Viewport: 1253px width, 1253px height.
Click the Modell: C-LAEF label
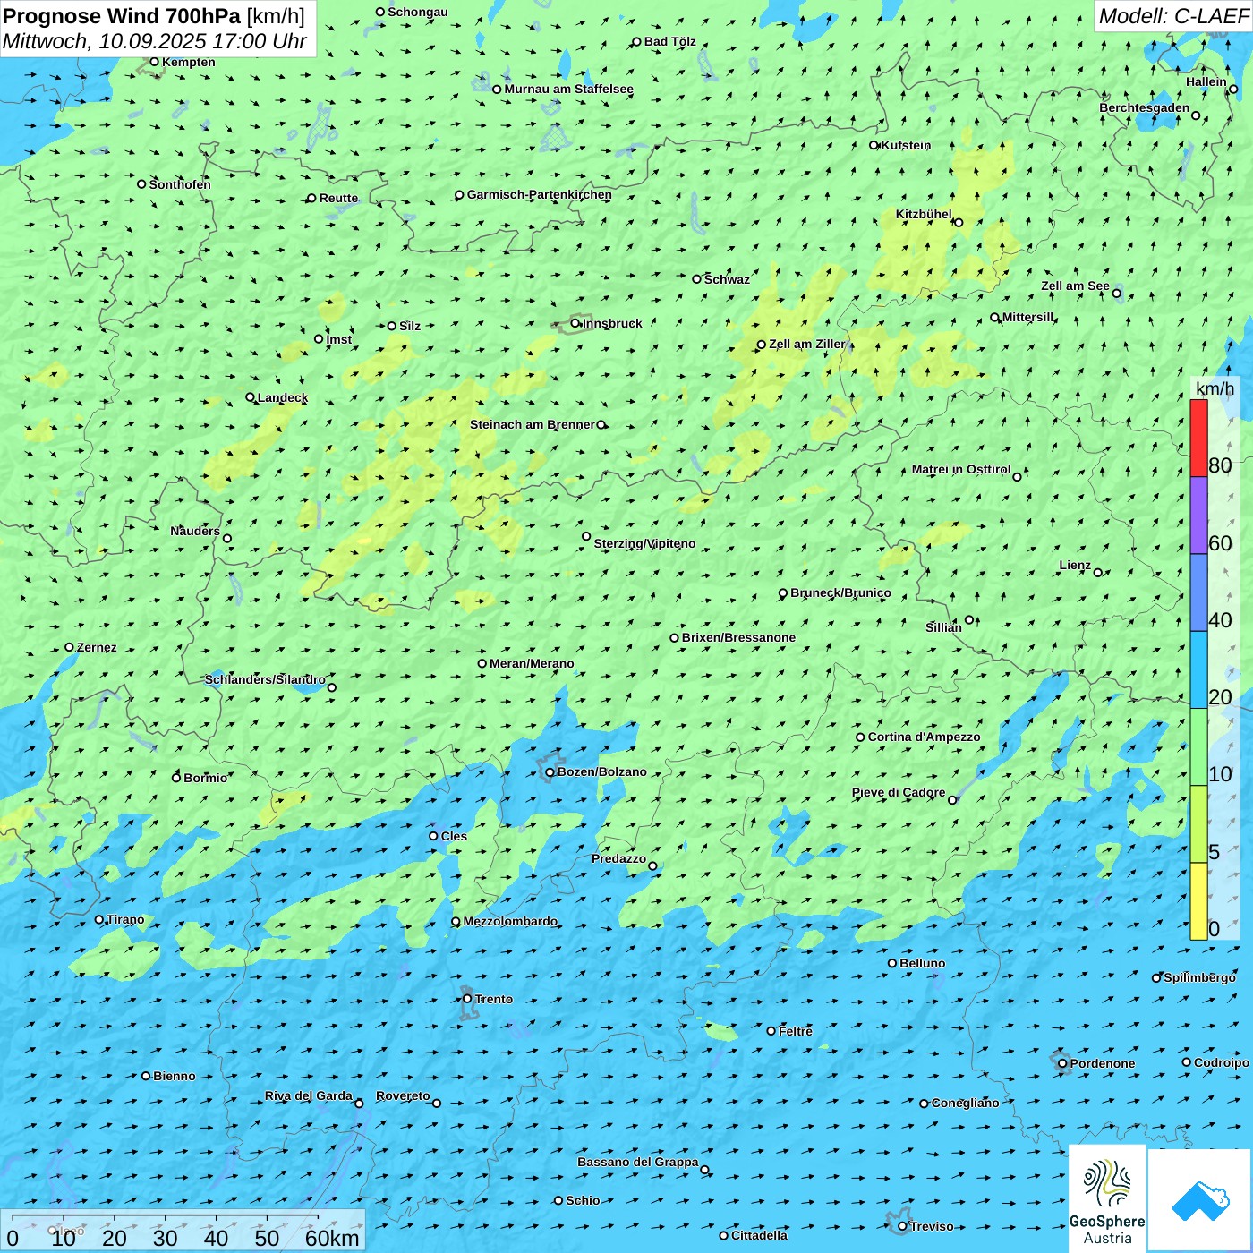(x=1172, y=16)
